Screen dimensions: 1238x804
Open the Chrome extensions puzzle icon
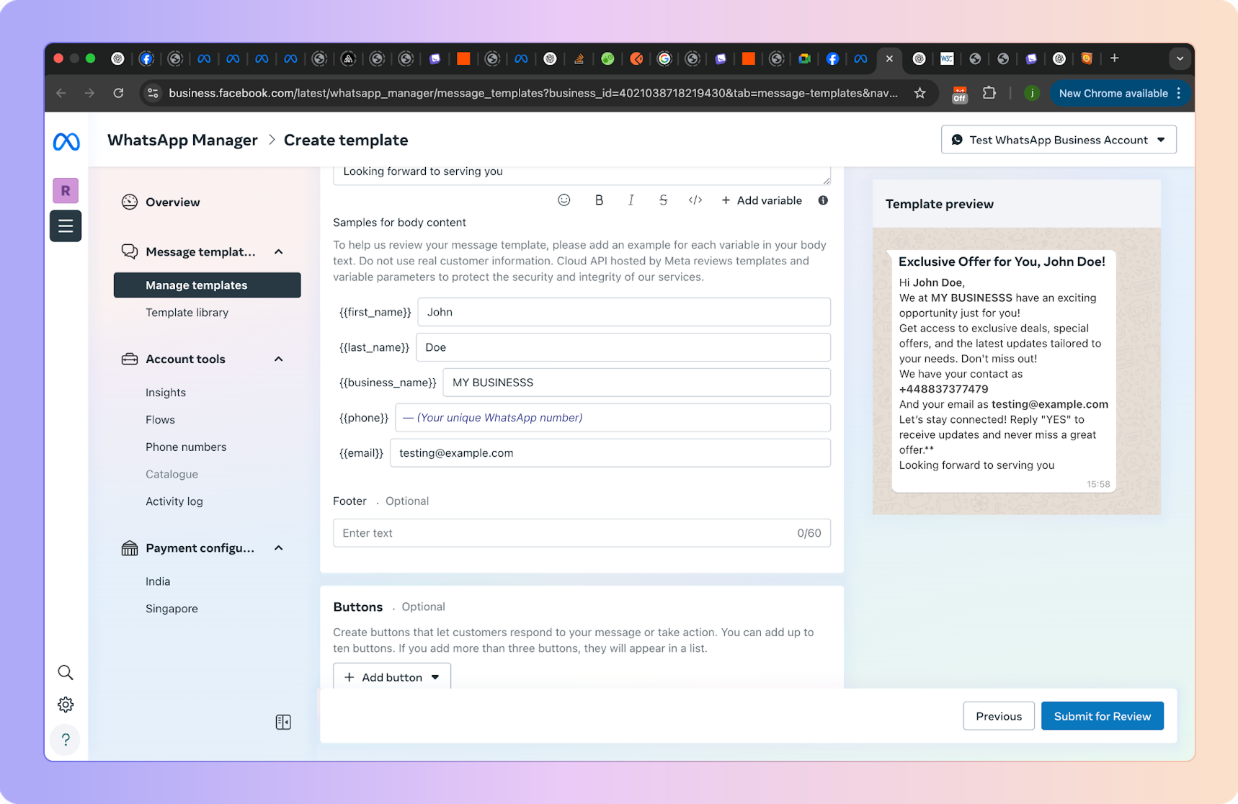989,93
